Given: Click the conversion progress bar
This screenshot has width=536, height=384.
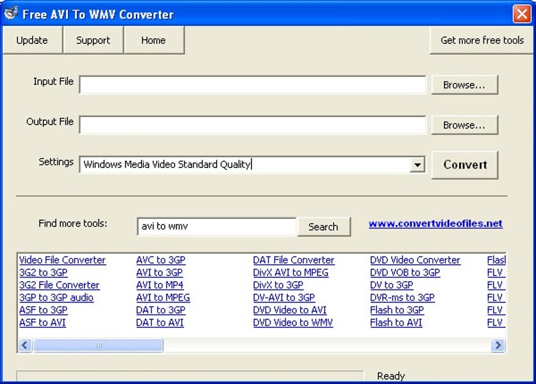Looking at the screenshot, I should pyautogui.click(x=190, y=376).
